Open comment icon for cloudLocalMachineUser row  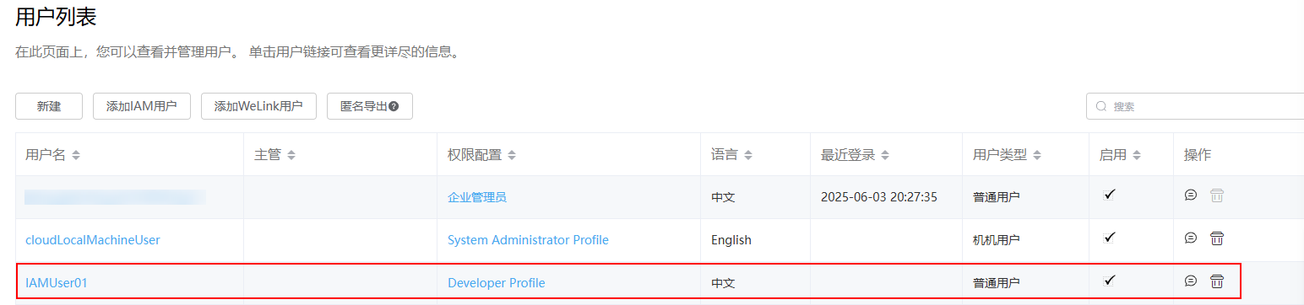tap(1191, 238)
